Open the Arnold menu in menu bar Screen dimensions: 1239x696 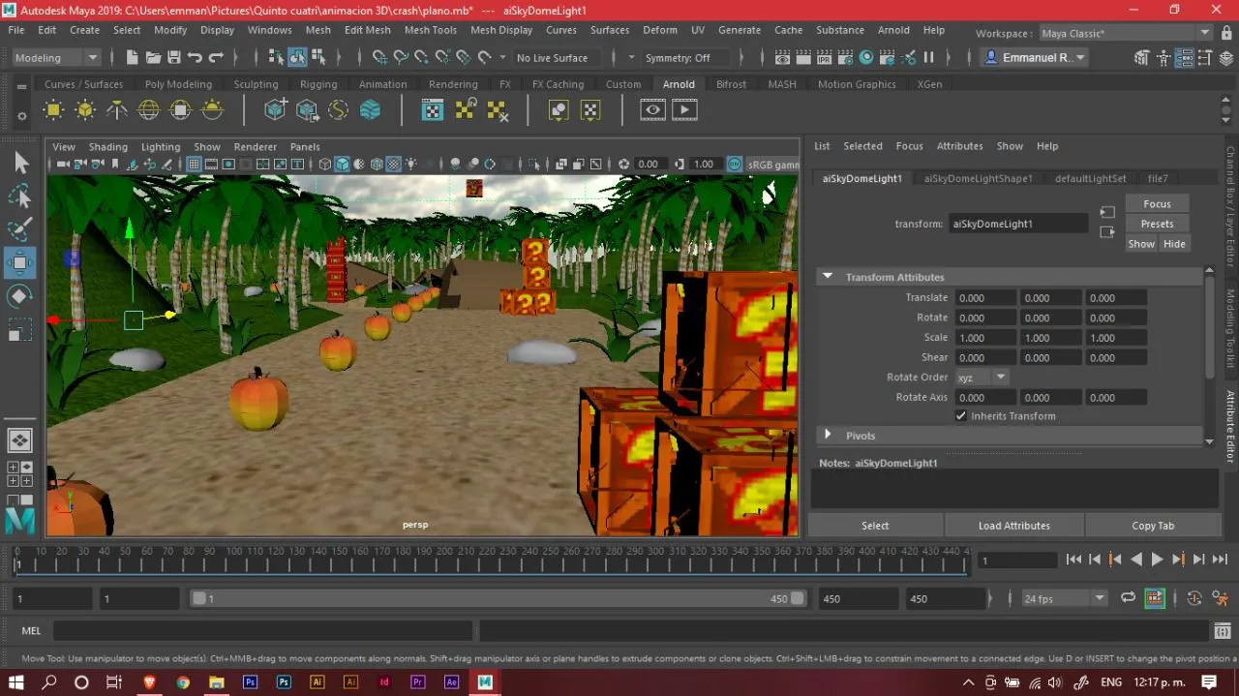point(892,30)
